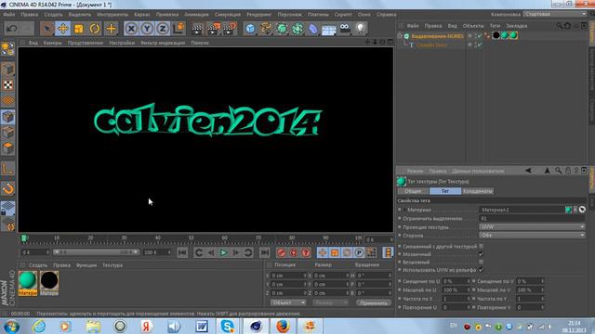Add a camera object icon

[x=345, y=28]
